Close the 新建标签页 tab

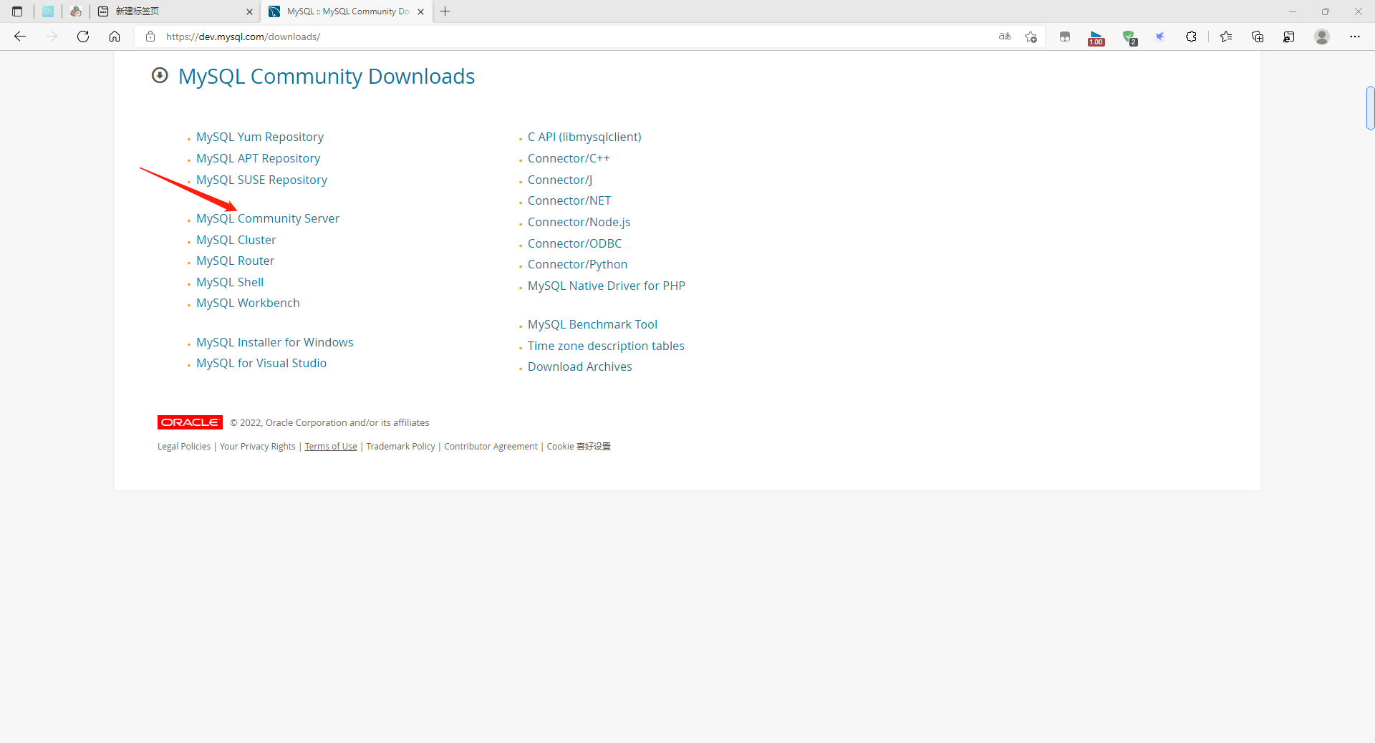249,11
